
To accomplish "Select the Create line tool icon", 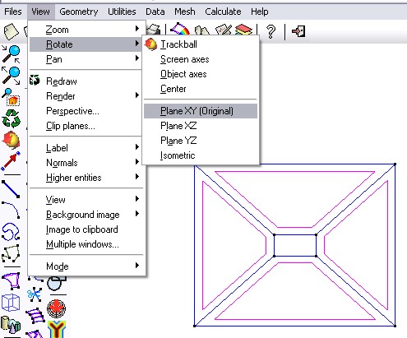I will 11,188.
